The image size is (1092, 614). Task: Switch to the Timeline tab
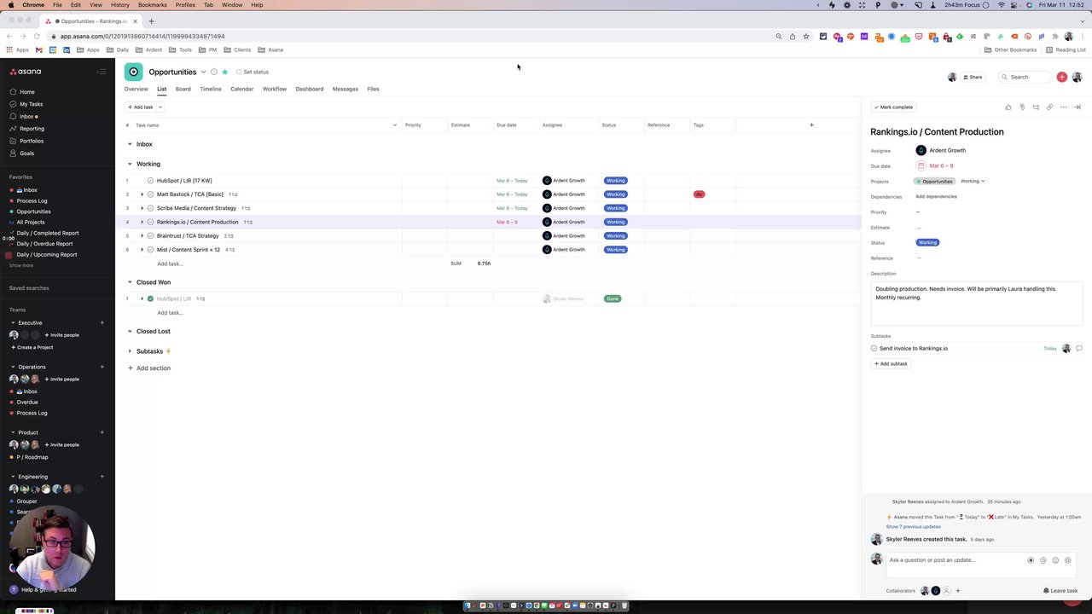[x=210, y=89]
